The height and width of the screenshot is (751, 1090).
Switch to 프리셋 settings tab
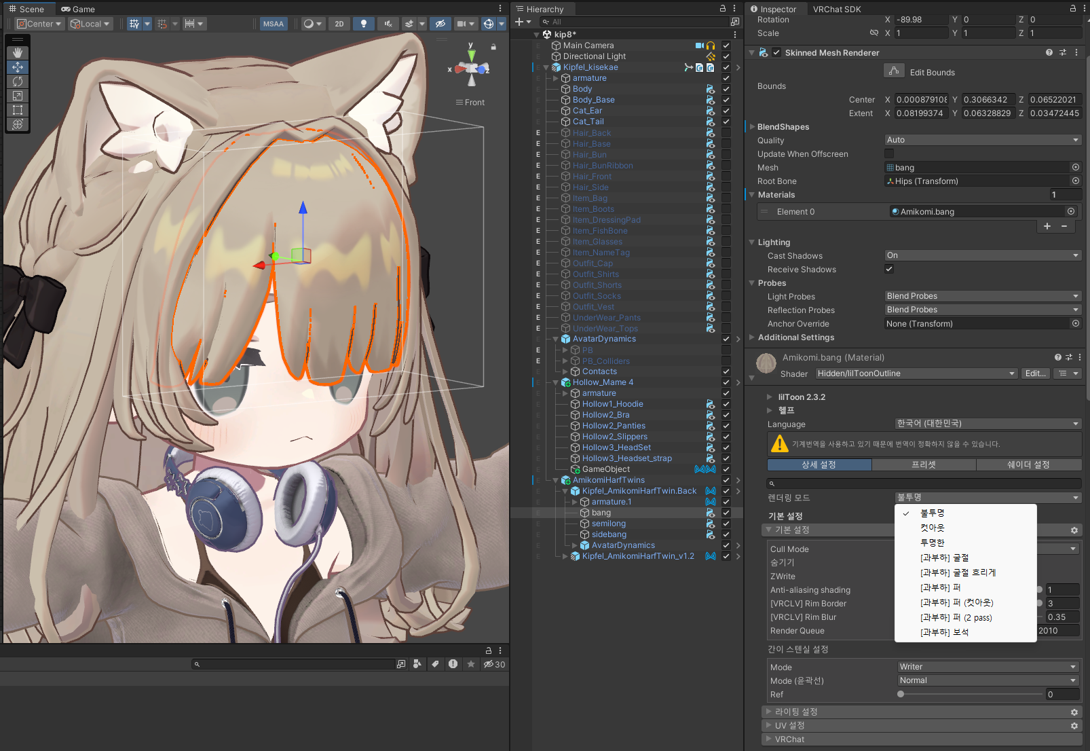924,464
